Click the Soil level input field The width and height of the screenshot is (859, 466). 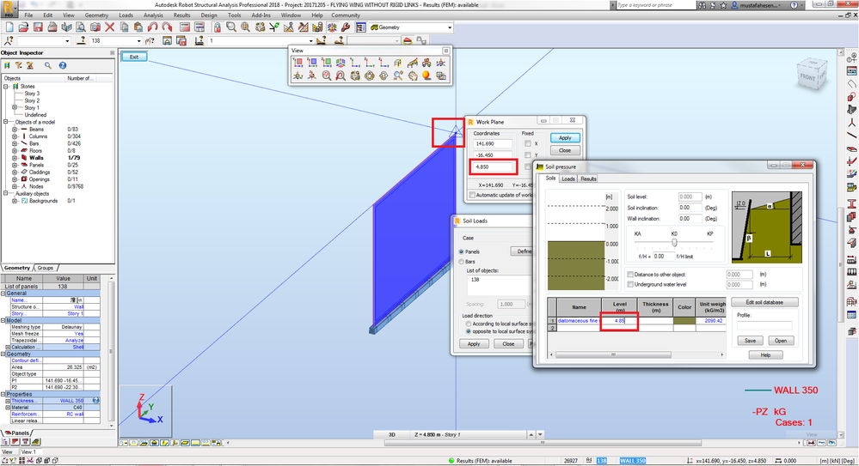tap(689, 197)
